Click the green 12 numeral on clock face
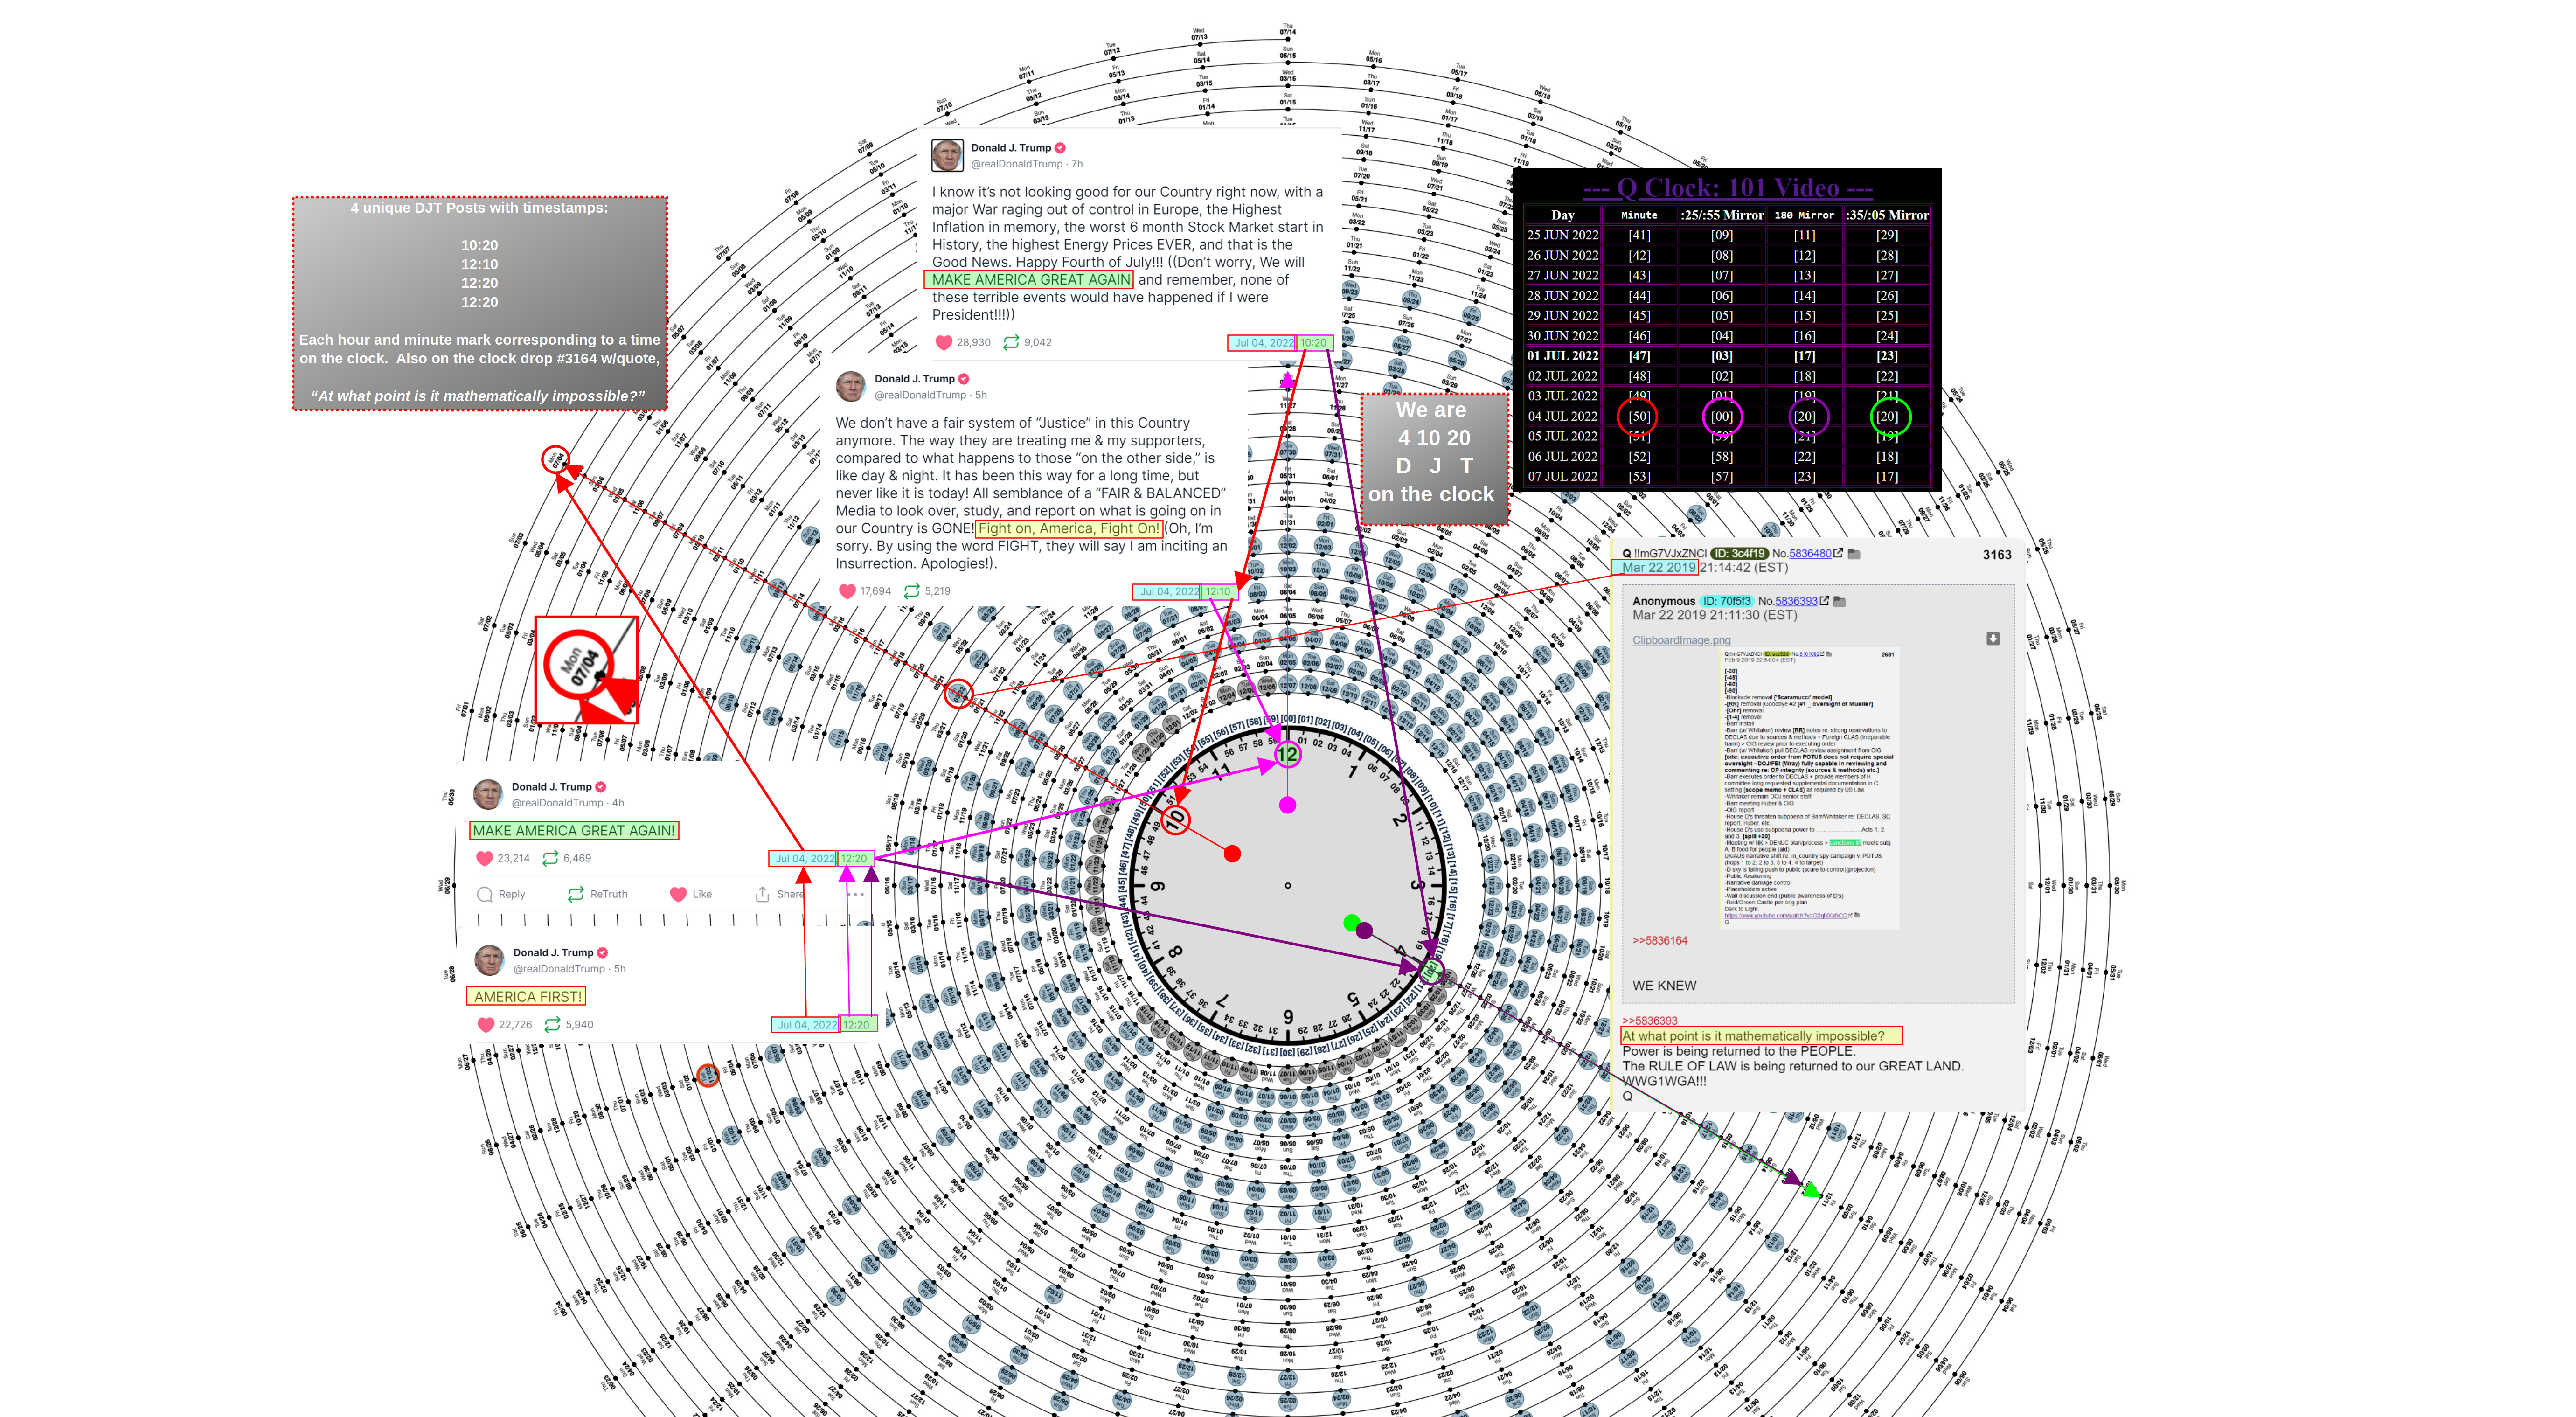 click(x=1288, y=754)
